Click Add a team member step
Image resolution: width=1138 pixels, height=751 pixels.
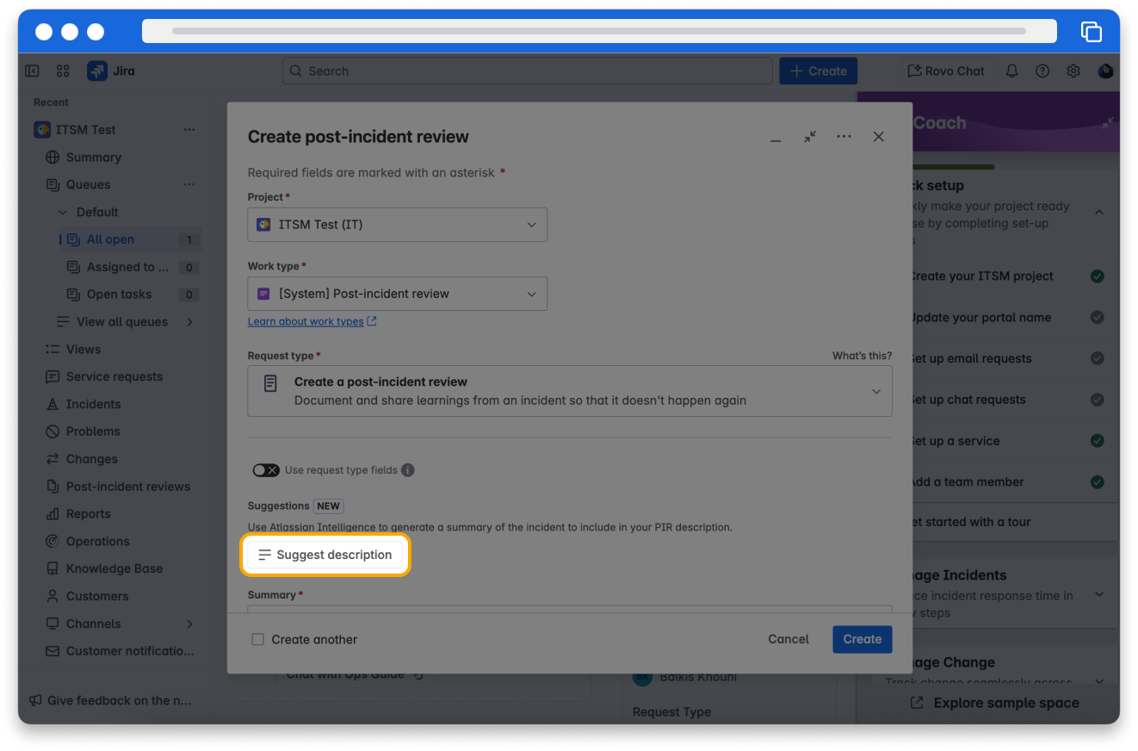[967, 482]
